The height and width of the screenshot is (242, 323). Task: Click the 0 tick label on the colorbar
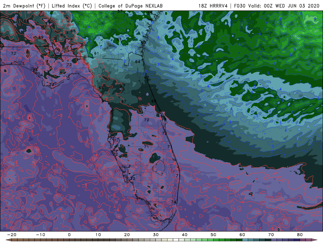click(69, 235)
